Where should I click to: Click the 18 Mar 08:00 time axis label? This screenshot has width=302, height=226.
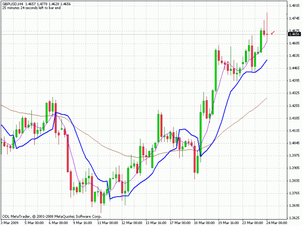coord(204,223)
